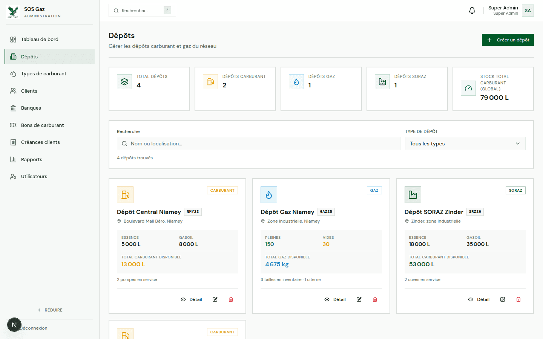Click edit icon for Dépôt Gaz Niamey

[x=359, y=299]
